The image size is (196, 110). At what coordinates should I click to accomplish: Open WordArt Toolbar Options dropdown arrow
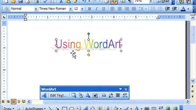coord(120,89)
